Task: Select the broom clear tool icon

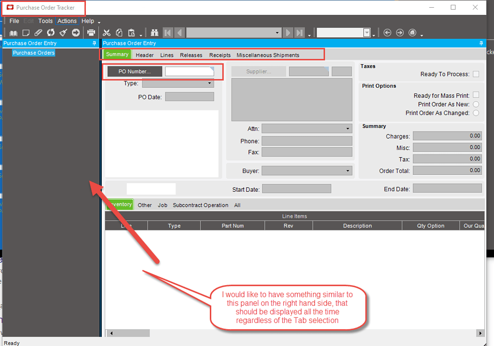Action: pos(63,33)
